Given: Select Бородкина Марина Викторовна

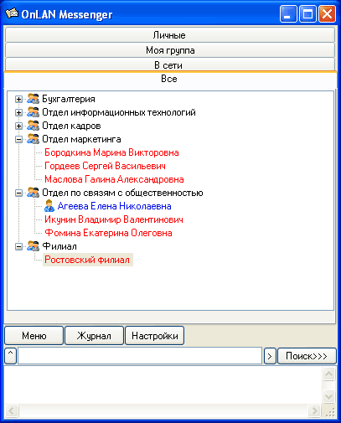Looking at the screenshot, I should (111, 152).
